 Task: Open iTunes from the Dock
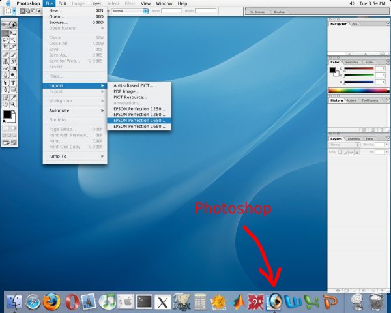tap(108, 301)
